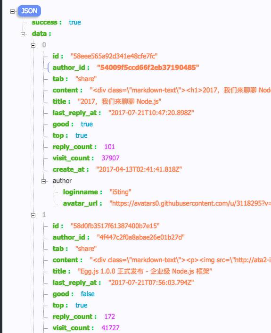The image size is (271, 333).
Task: Select good value true in item 0
Action: 87,124
